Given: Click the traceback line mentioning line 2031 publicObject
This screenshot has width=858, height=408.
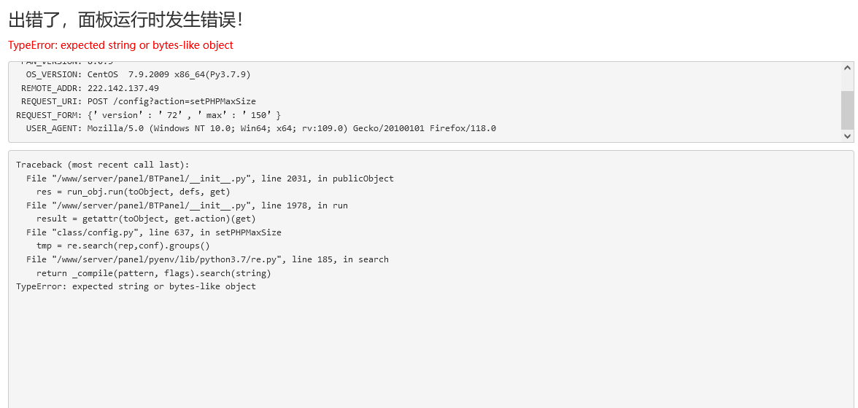Looking at the screenshot, I should click(x=209, y=178).
